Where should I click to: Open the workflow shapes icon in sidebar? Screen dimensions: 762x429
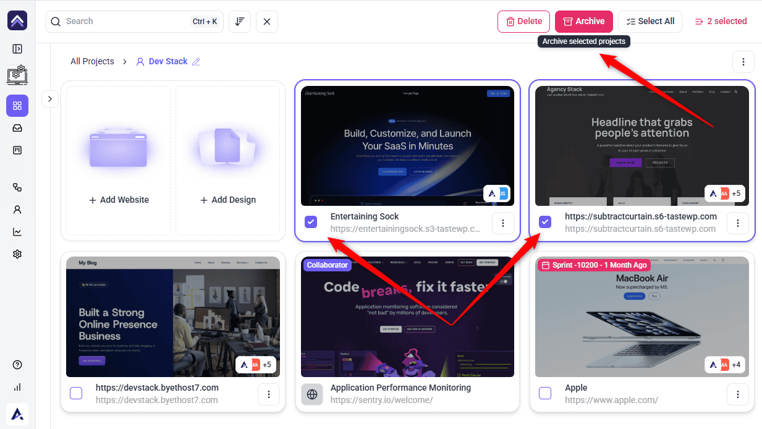pyautogui.click(x=17, y=187)
